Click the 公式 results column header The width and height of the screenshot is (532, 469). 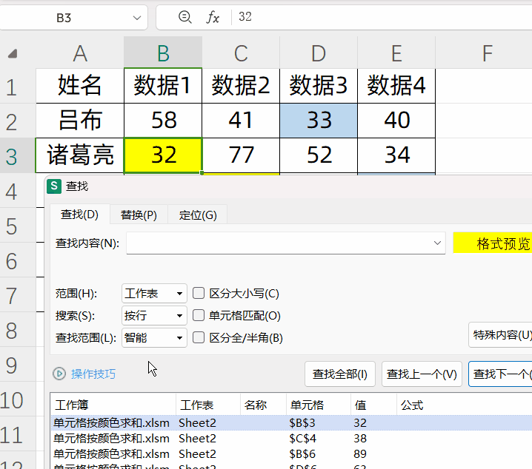pos(465,405)
